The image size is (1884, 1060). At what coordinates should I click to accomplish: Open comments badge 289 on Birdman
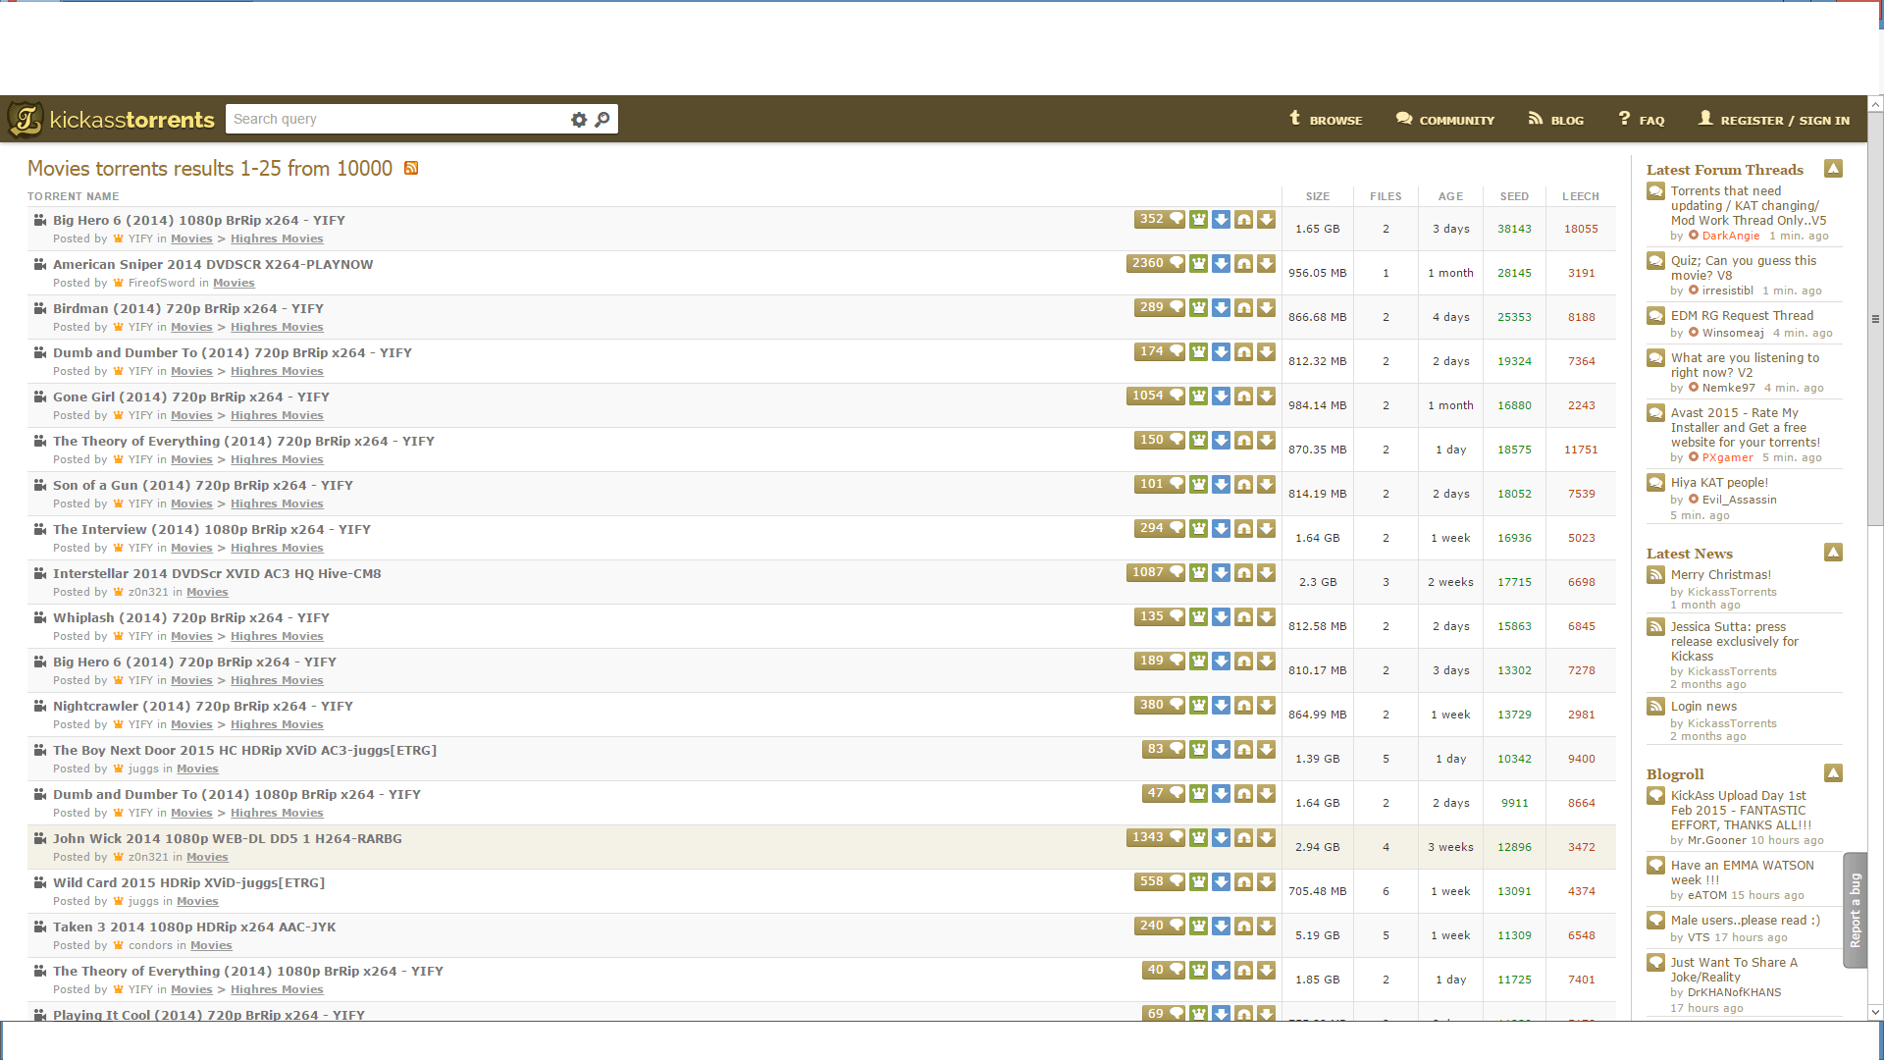(1159, 308)
